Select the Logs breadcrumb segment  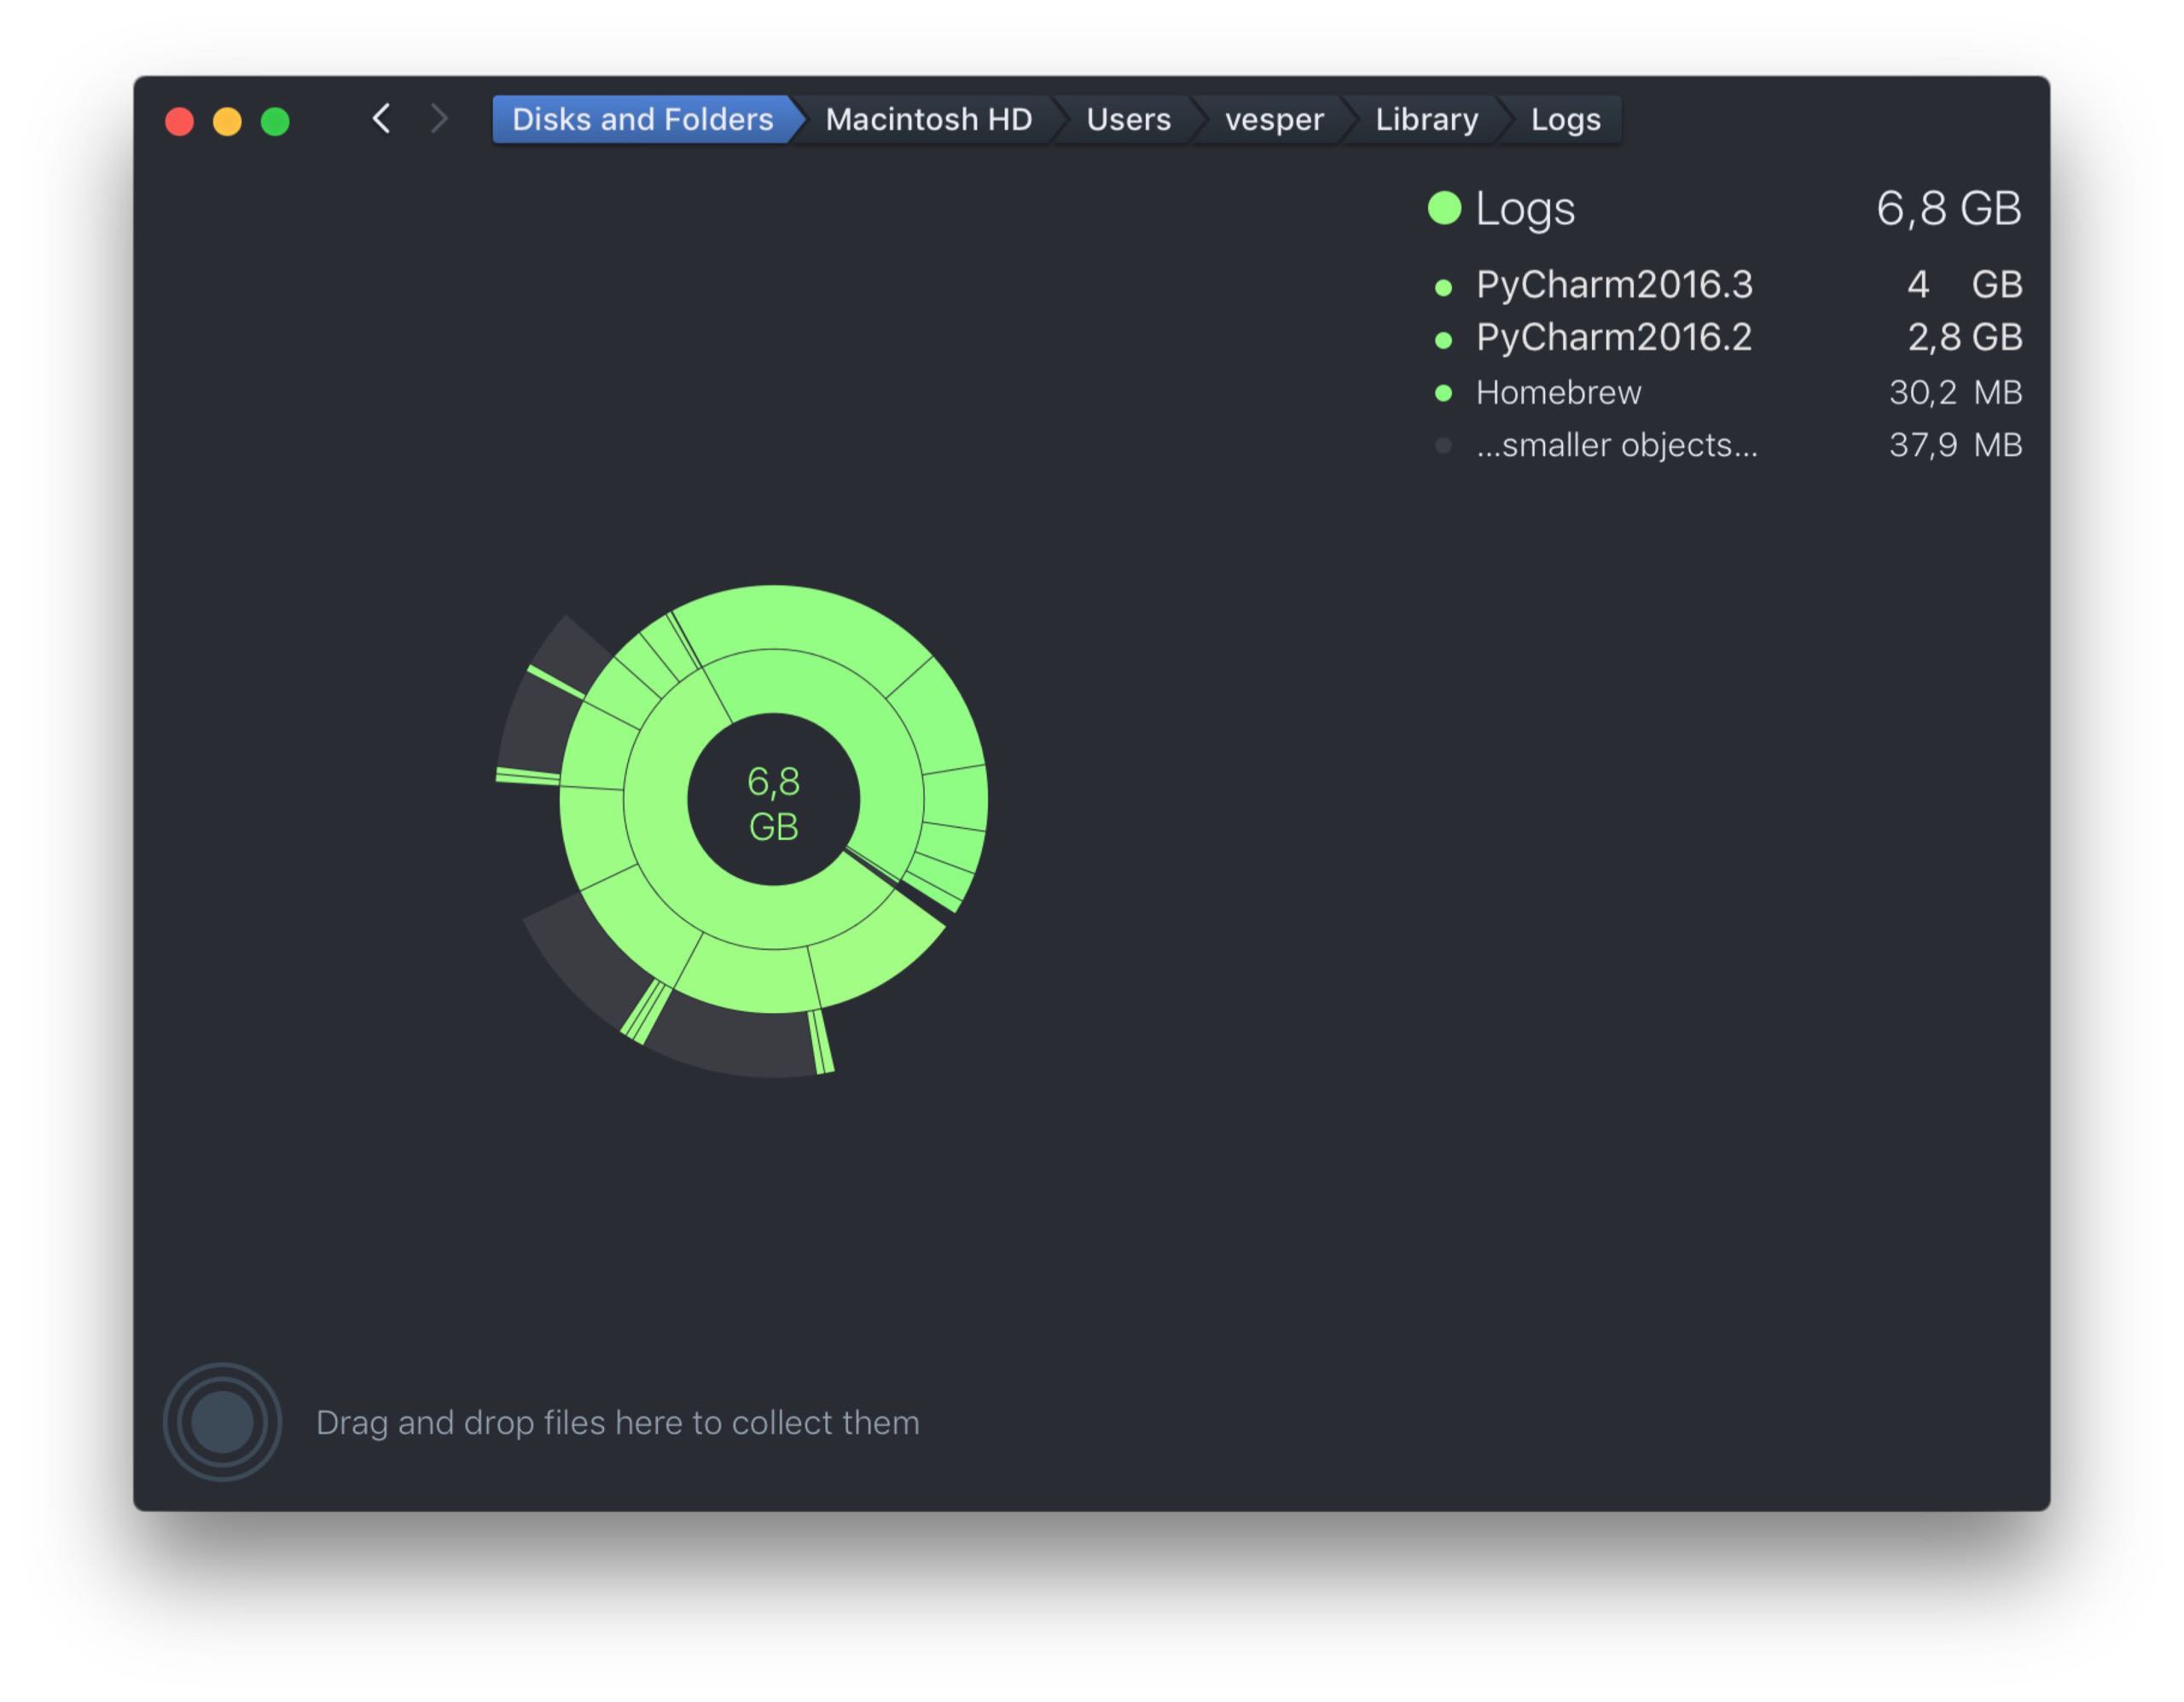pyautogui.click(x=1565, y=120)
